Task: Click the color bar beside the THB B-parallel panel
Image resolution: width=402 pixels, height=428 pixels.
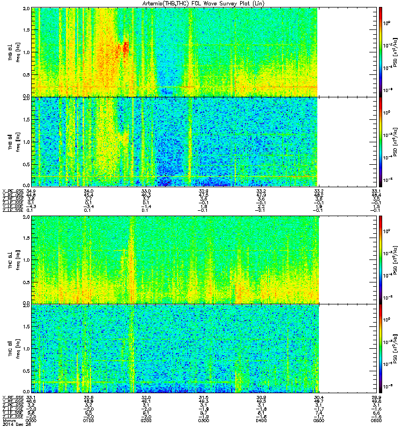Action: pyautogui.click(x=381, y=142)
